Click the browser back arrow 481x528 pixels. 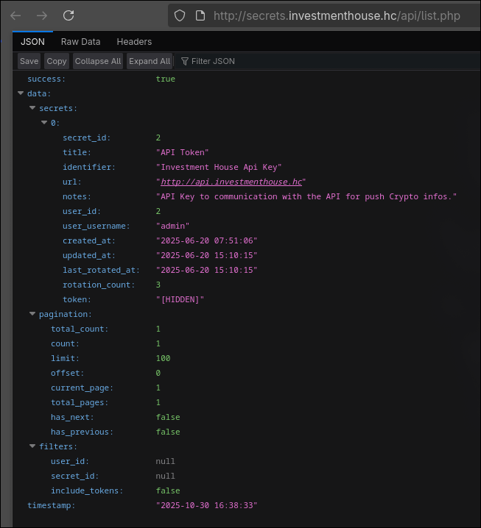[15, 15]
